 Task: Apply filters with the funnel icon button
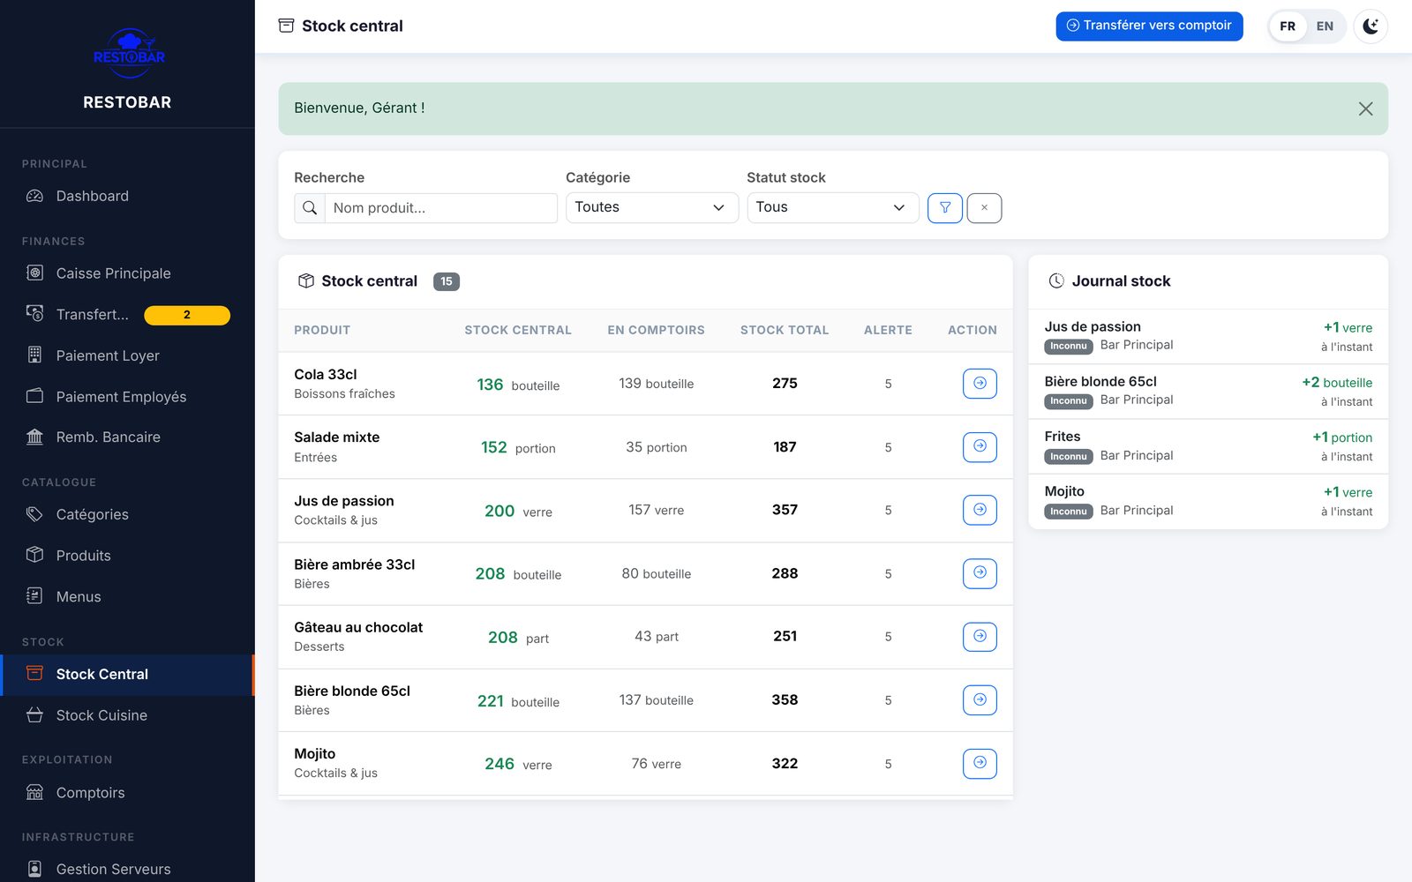click(x=944, y=208)
